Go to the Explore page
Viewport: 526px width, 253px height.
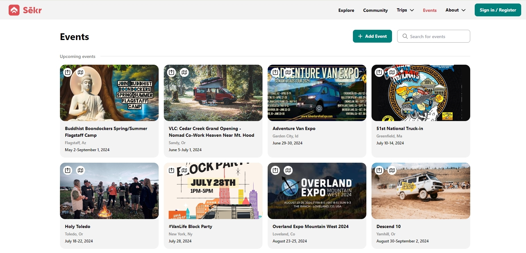(346, 10)
